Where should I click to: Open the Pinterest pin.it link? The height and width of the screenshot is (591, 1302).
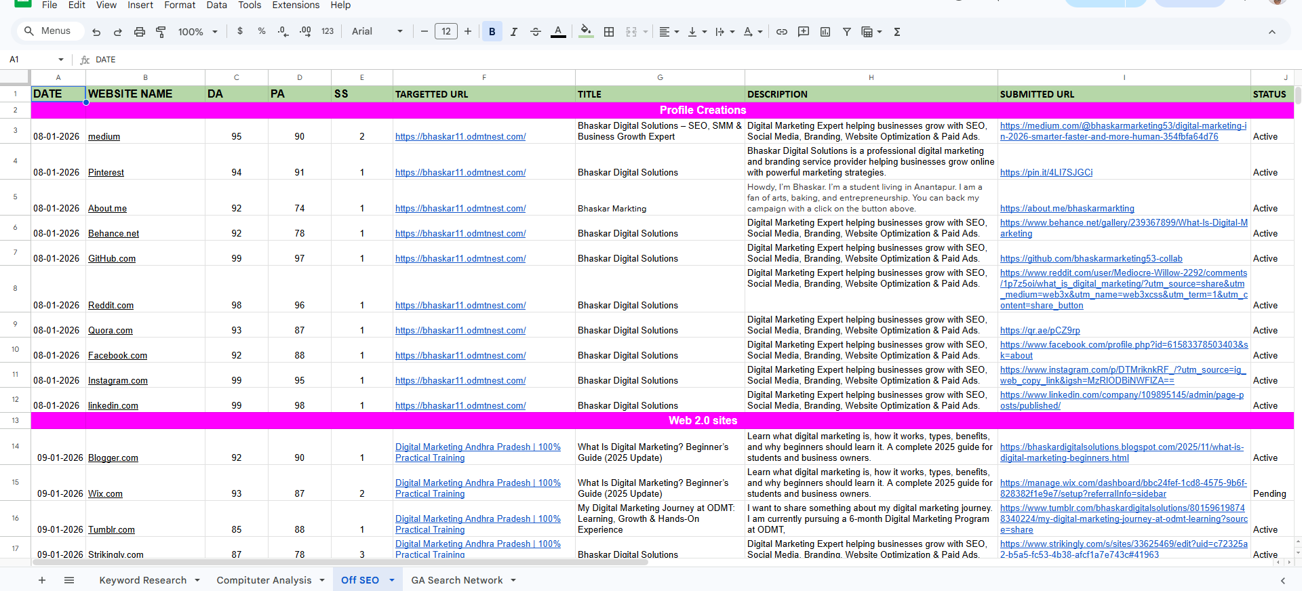[x=1046, y=172]
